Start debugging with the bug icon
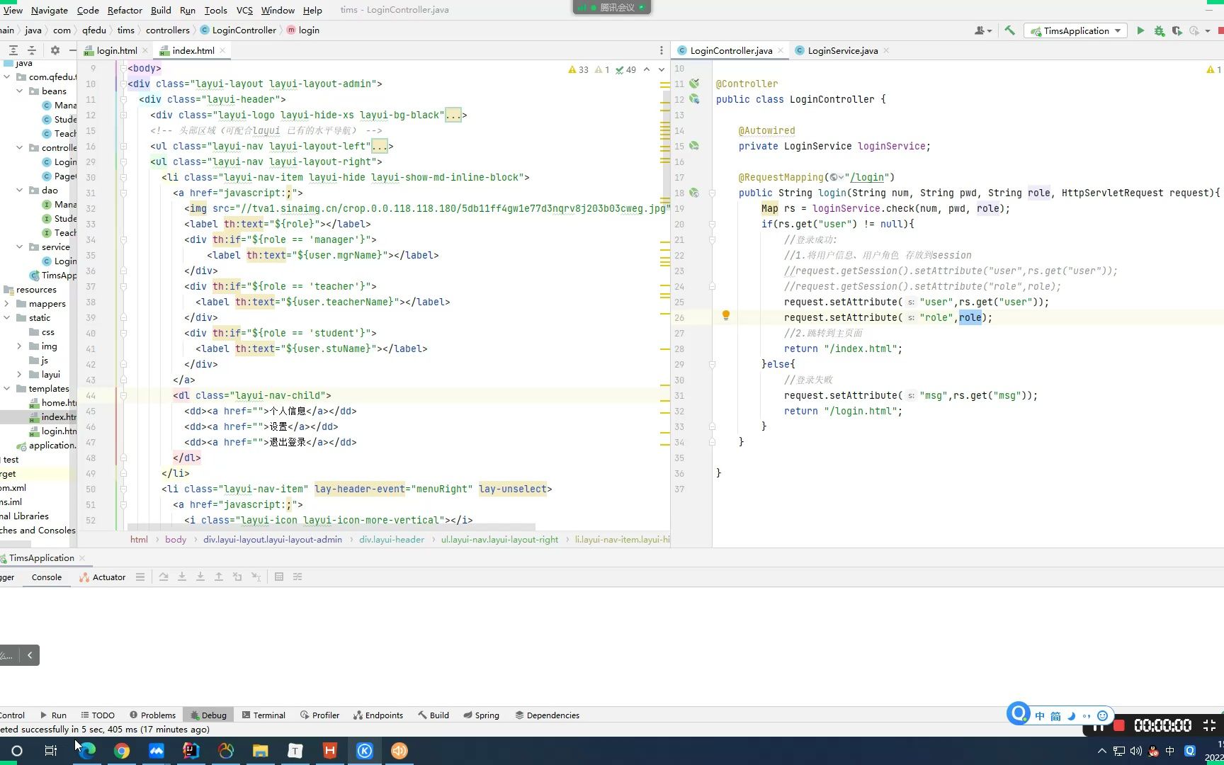Image resolution: width=1224 pixels, height=765 pixels. pos(1159,30)
